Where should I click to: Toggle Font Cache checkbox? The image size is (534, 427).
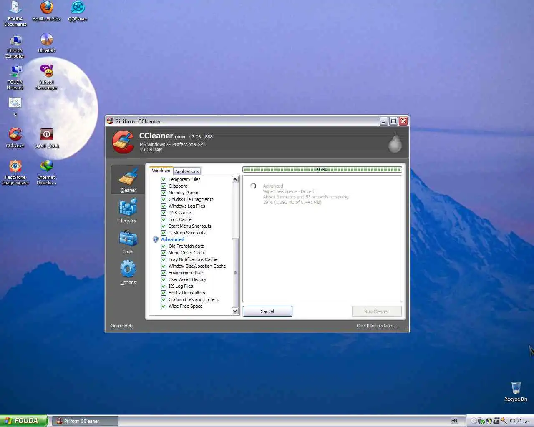pos(164,219)
